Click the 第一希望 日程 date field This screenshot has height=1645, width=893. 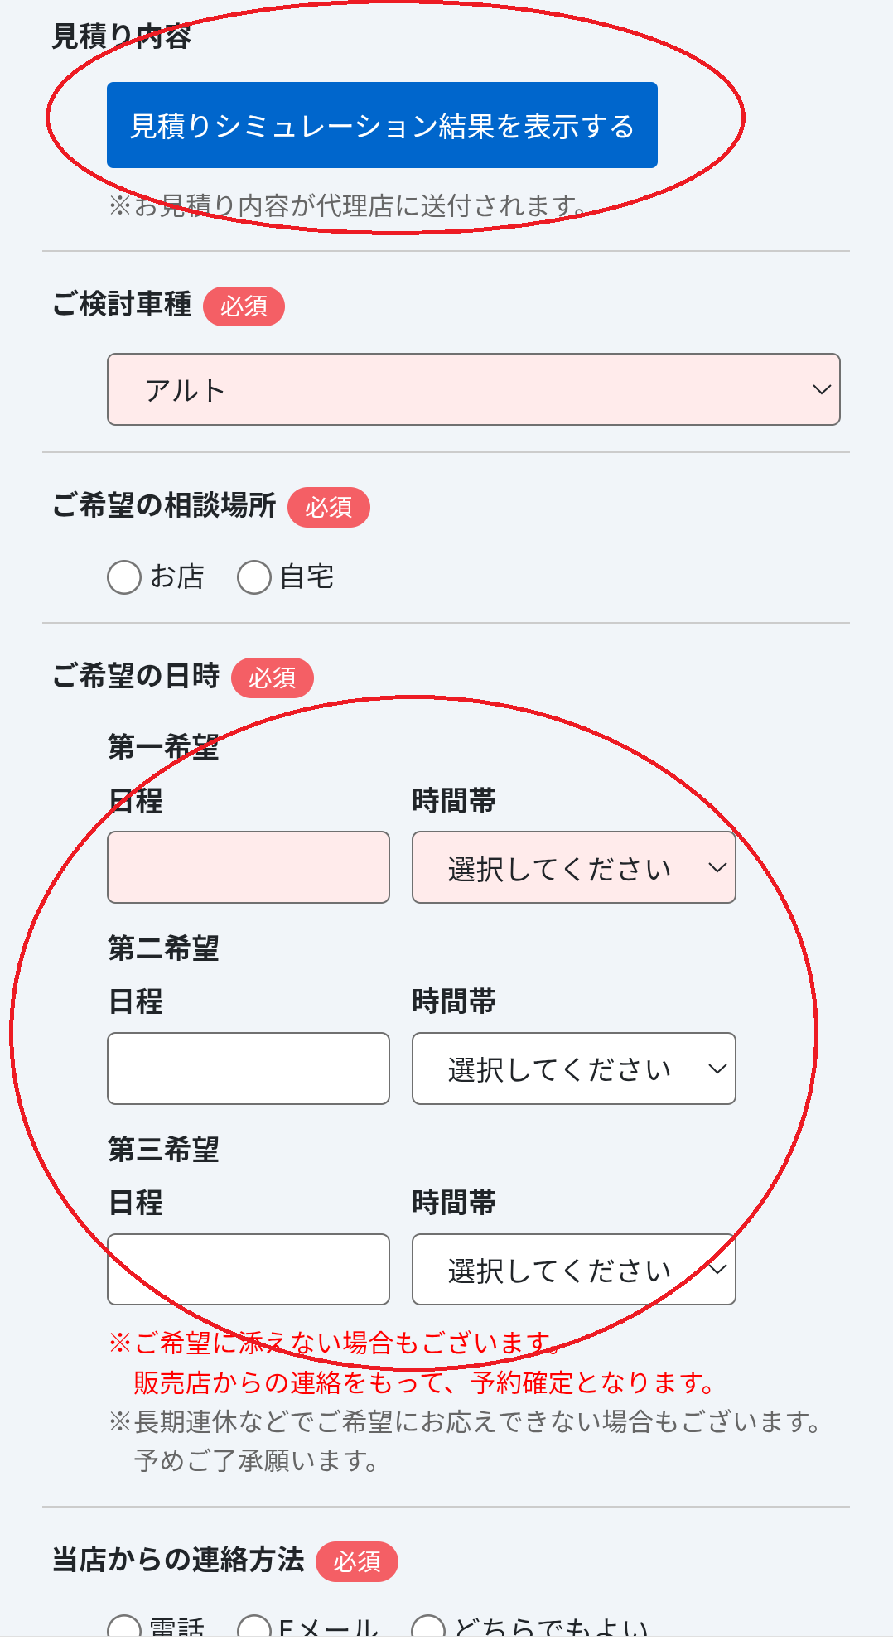tap(249, 867)
